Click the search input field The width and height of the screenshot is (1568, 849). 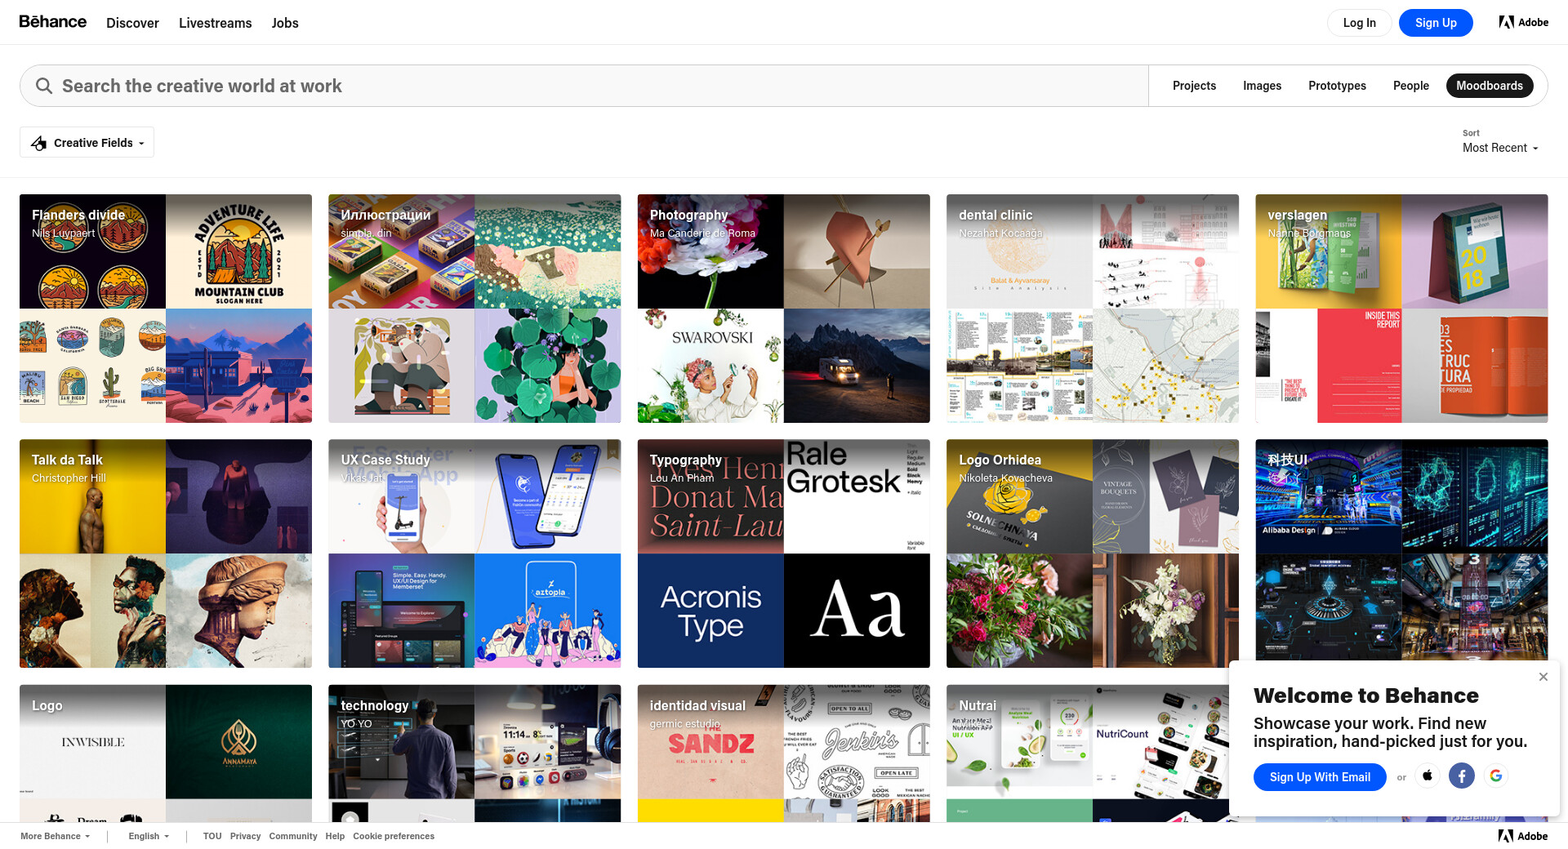(572, 86)
